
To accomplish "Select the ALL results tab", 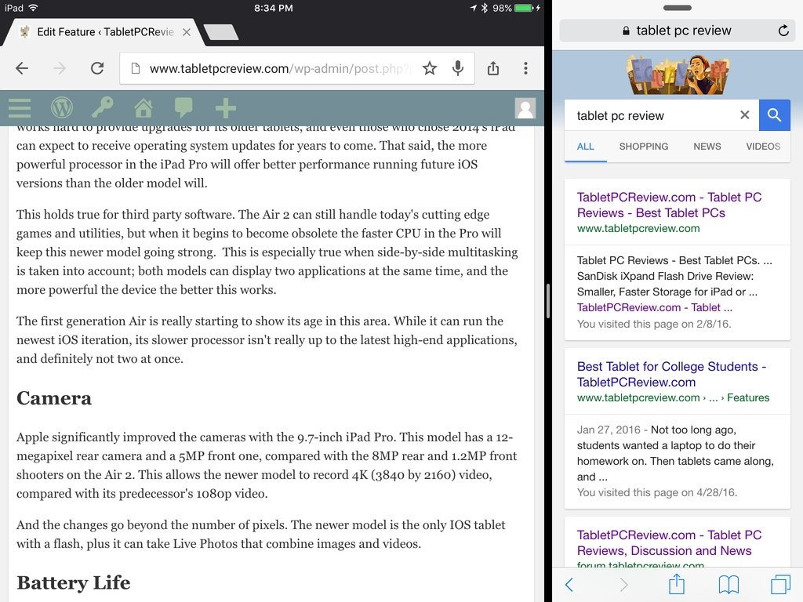I will (x=585, y=147).
